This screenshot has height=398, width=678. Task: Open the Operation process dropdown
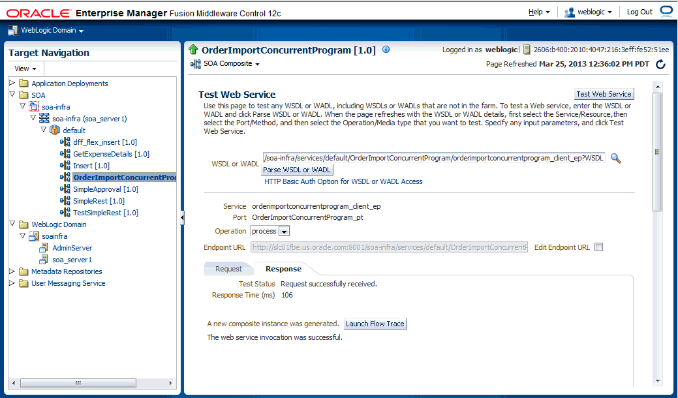click(284, 231)
